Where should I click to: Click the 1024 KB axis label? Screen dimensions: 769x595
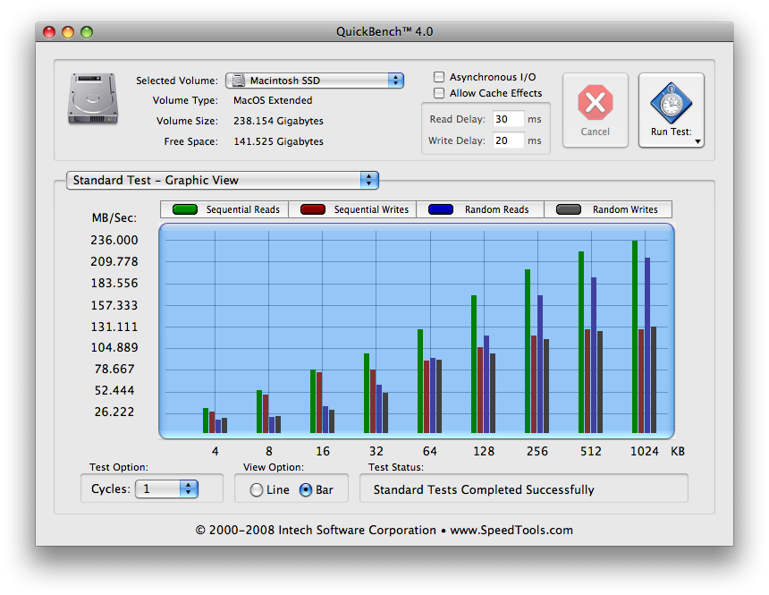pos(645,451)
